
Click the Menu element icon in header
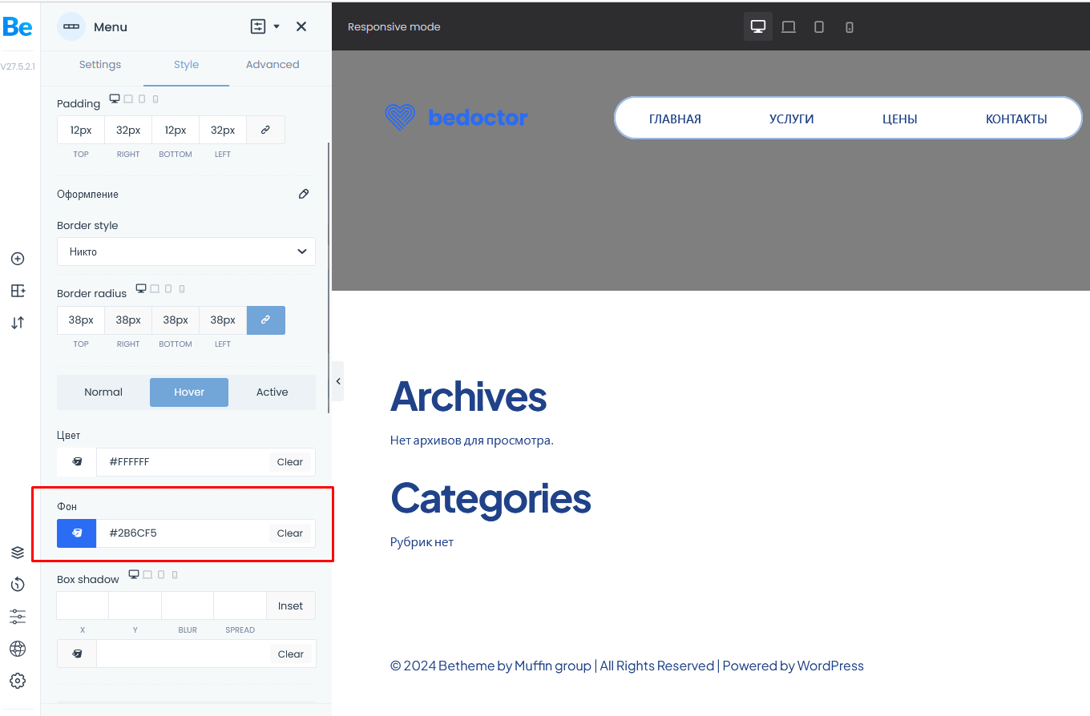pos(71,26)
